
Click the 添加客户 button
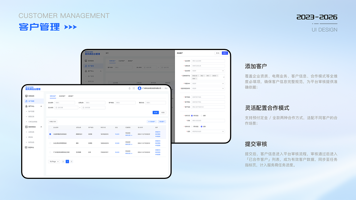[152, 122]
